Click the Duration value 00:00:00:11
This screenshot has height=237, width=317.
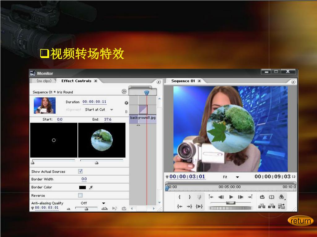tap(94, 102)
